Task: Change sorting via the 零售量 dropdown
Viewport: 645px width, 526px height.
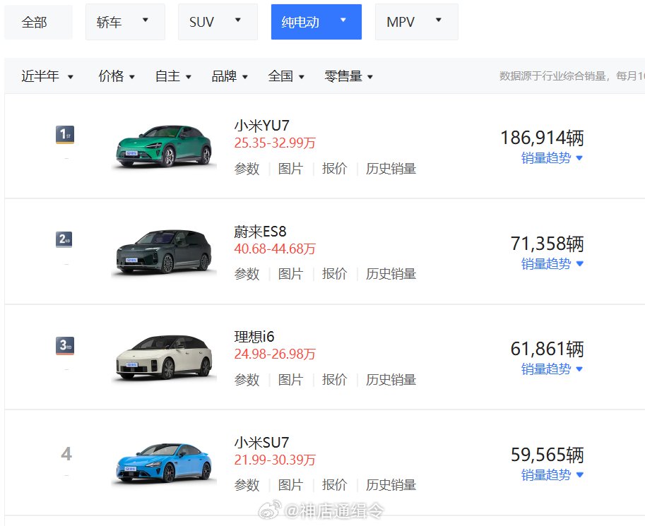Action: point(348,76)
